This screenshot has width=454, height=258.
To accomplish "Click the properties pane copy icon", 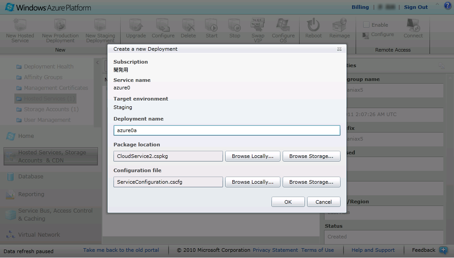I will pos(442,66).
